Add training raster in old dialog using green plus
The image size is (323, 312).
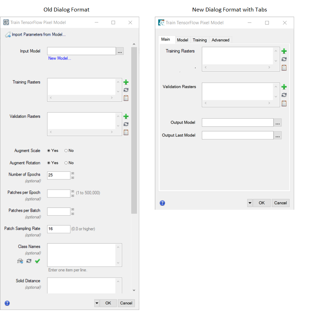pos(126,82)
